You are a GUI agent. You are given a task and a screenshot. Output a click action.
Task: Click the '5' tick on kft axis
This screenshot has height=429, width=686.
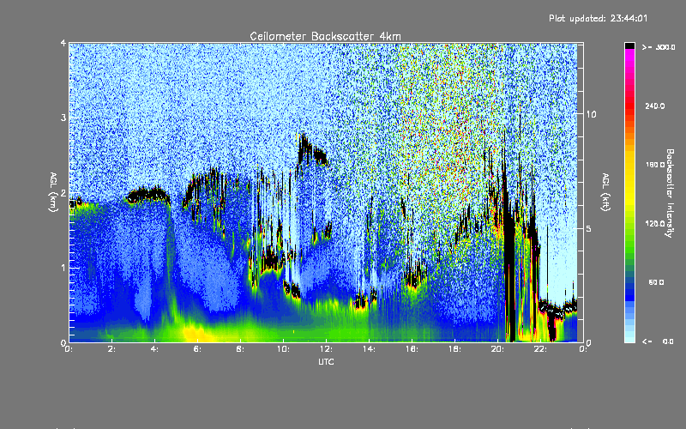click(589, 228)
